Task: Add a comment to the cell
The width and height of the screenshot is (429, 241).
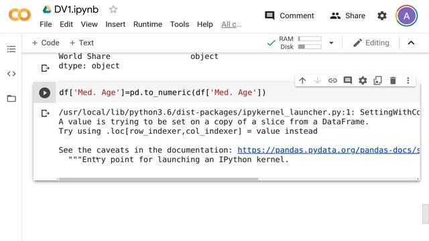Action: 347,80
